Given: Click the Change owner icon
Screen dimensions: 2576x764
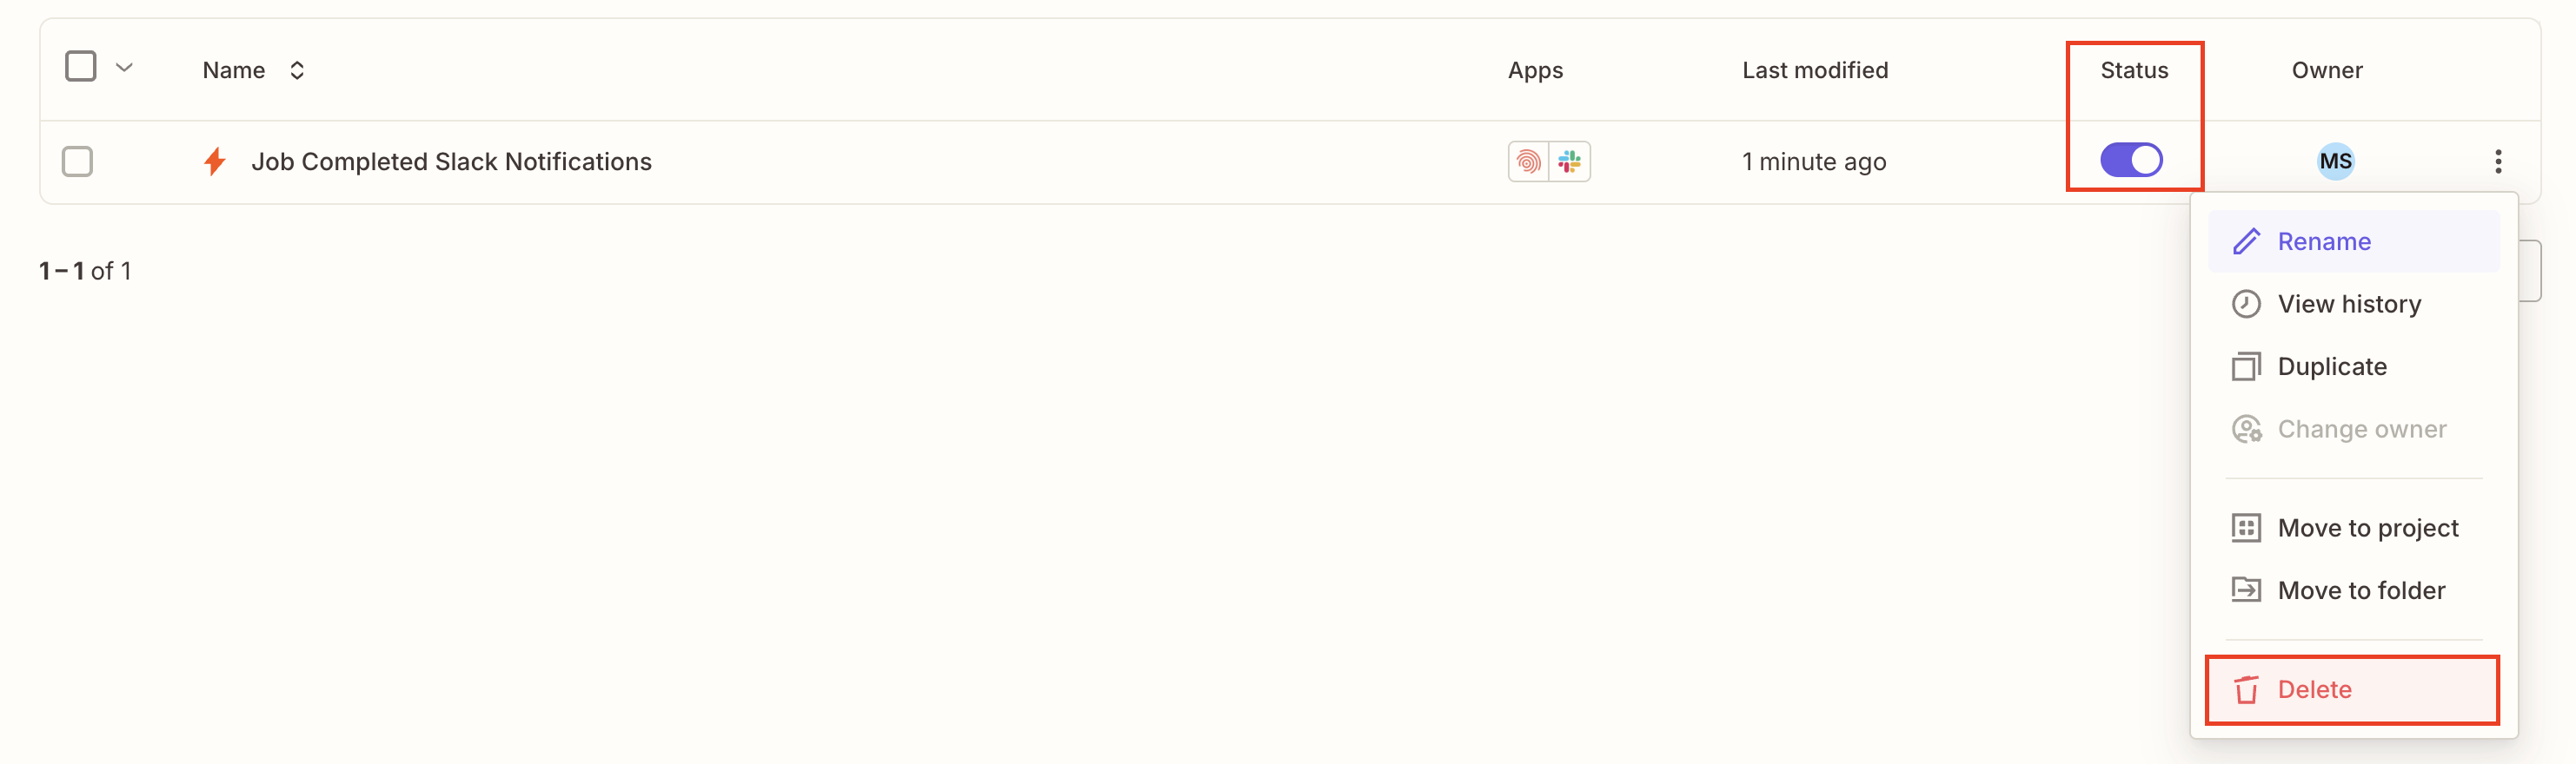Looking at the screenshot, I should (2247, 428).
